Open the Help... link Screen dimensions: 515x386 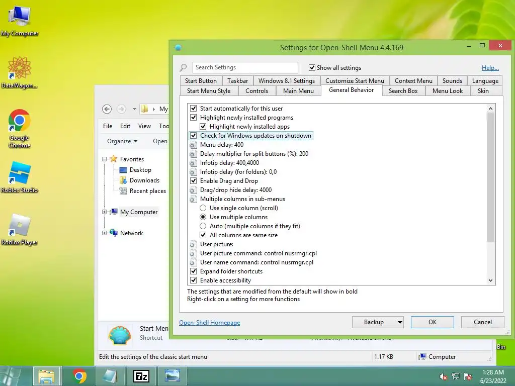pos(490,68)
